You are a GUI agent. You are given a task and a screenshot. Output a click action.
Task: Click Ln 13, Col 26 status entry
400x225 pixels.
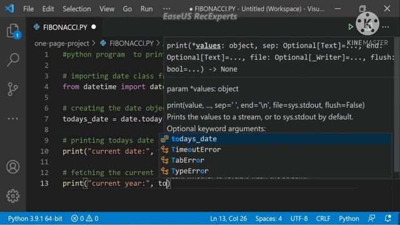point(229,218)
